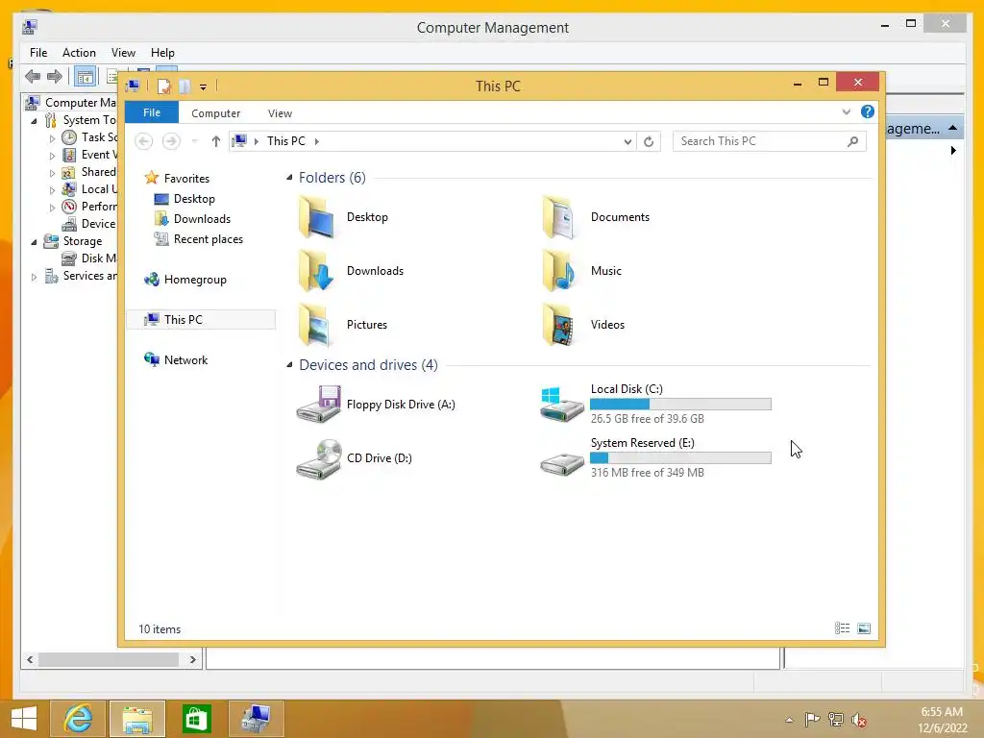Toggle console tree icon in Computer Management toolbar
The height and width of the screenshot is (738, 984).
(85, 77)
